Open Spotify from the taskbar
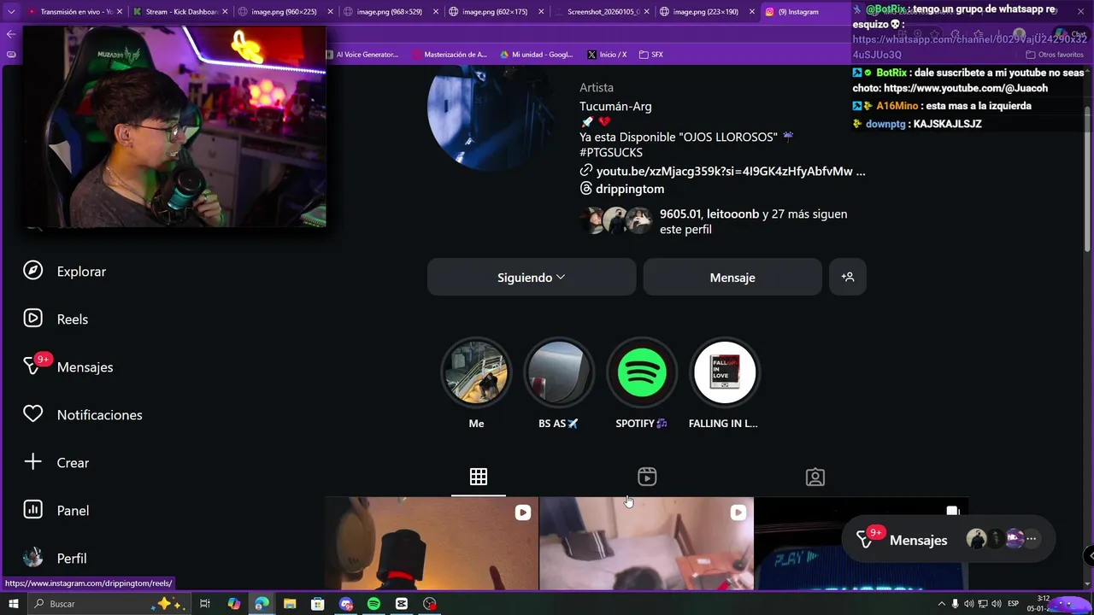This screenshot has width=1094, height=615. (x=373, y=604)
